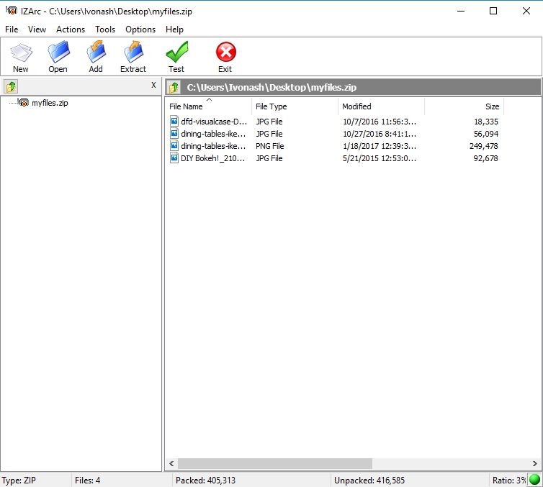
Task: Sort by Modified column header
Action: [381, 106]
